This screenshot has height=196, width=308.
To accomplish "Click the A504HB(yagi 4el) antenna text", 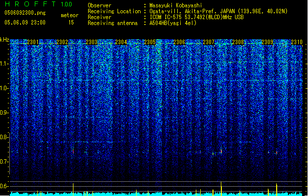I will 173,23.
